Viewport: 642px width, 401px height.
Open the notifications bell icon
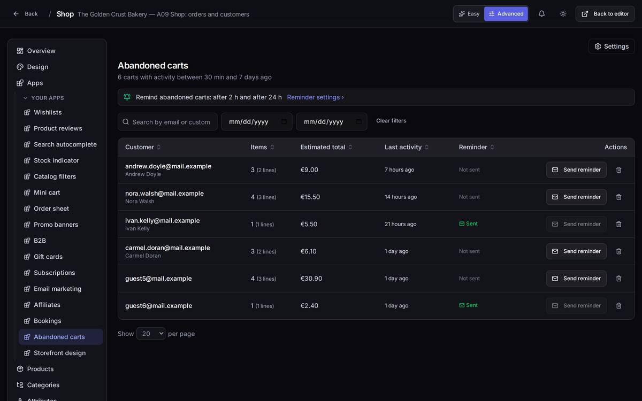click(541, 14)
